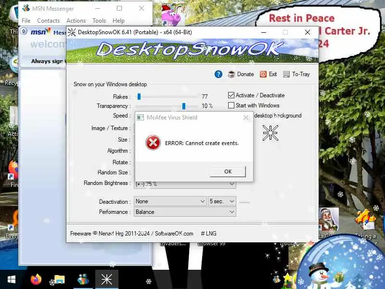Open Tools menu in MSN Messenger
Viewport: 385px width, 289px height.
point(99,21)
